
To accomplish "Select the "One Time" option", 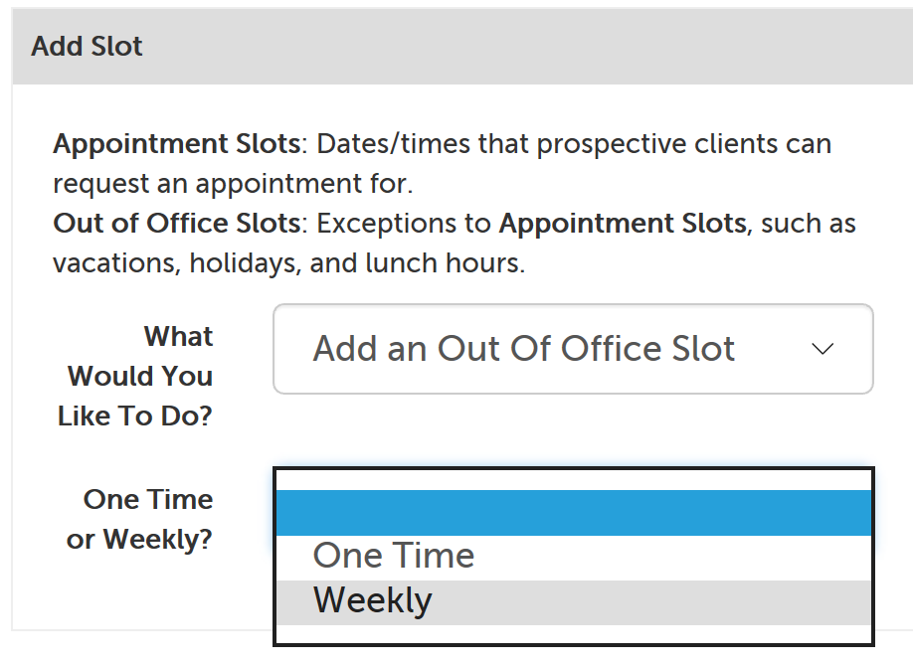I will click(x=394, y=556).
